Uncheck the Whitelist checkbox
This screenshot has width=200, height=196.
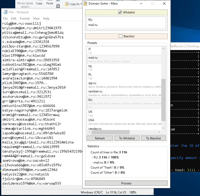click(120, 12)
